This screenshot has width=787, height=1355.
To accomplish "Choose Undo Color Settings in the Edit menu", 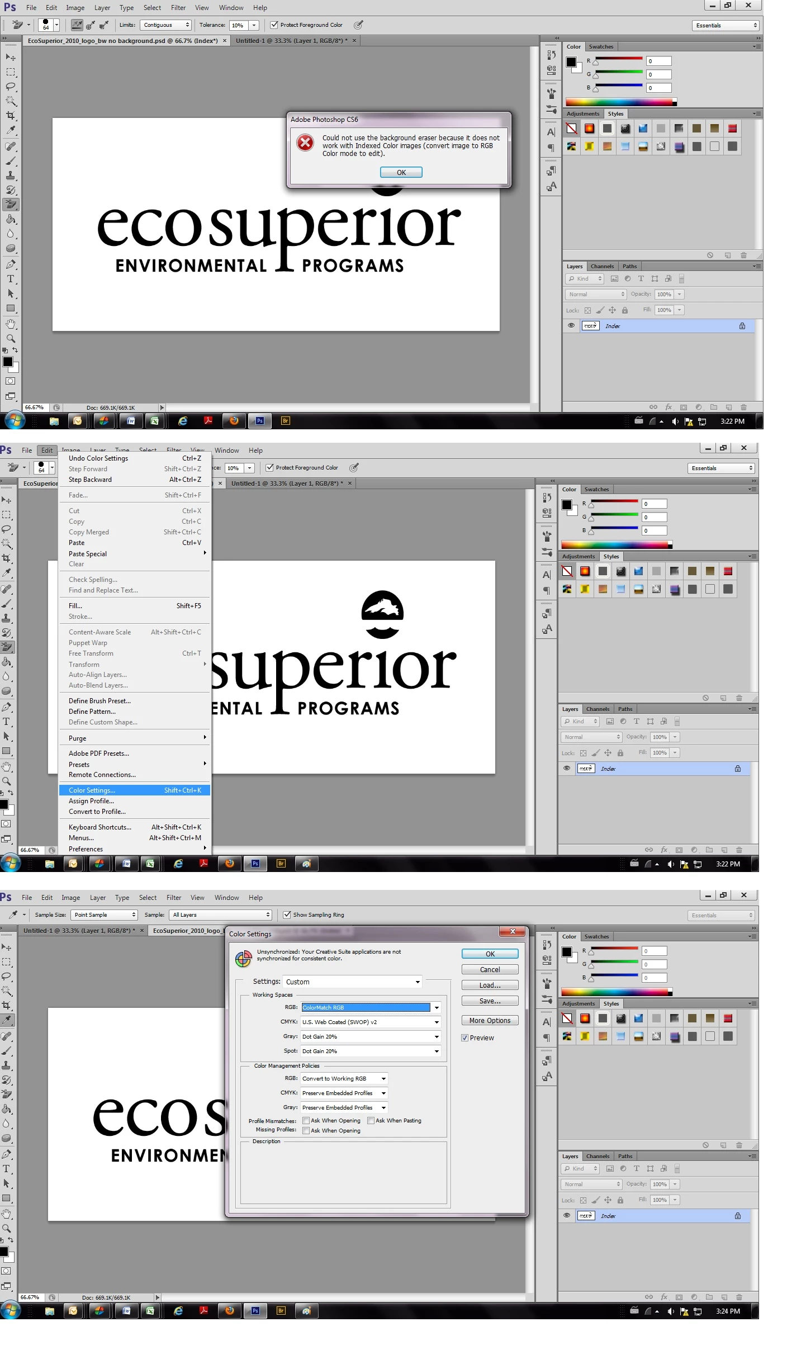I will click(134, 458).
